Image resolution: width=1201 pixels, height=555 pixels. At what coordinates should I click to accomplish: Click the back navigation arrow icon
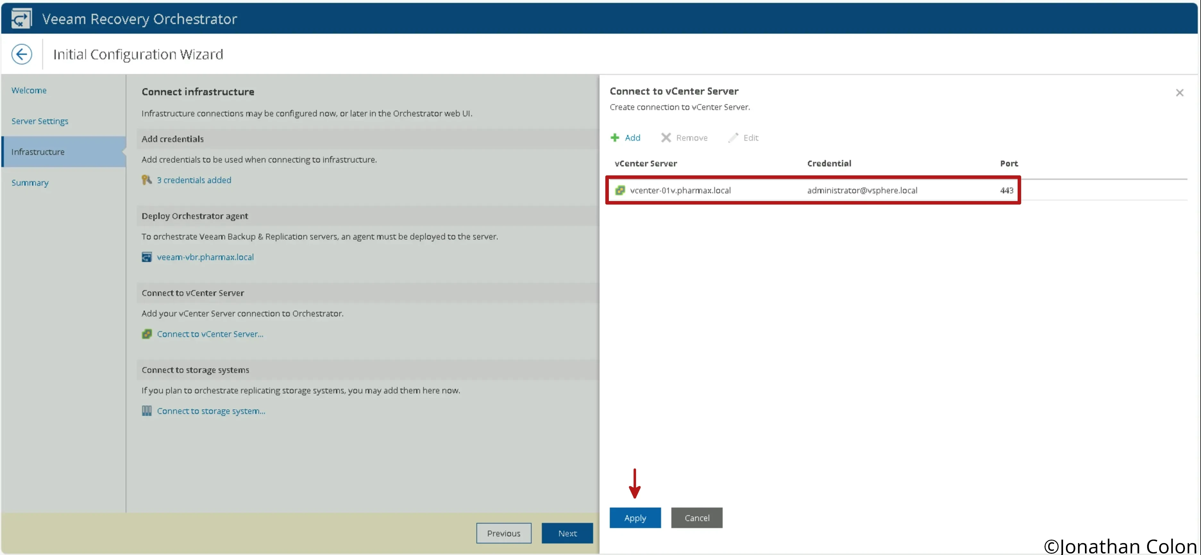21,54
